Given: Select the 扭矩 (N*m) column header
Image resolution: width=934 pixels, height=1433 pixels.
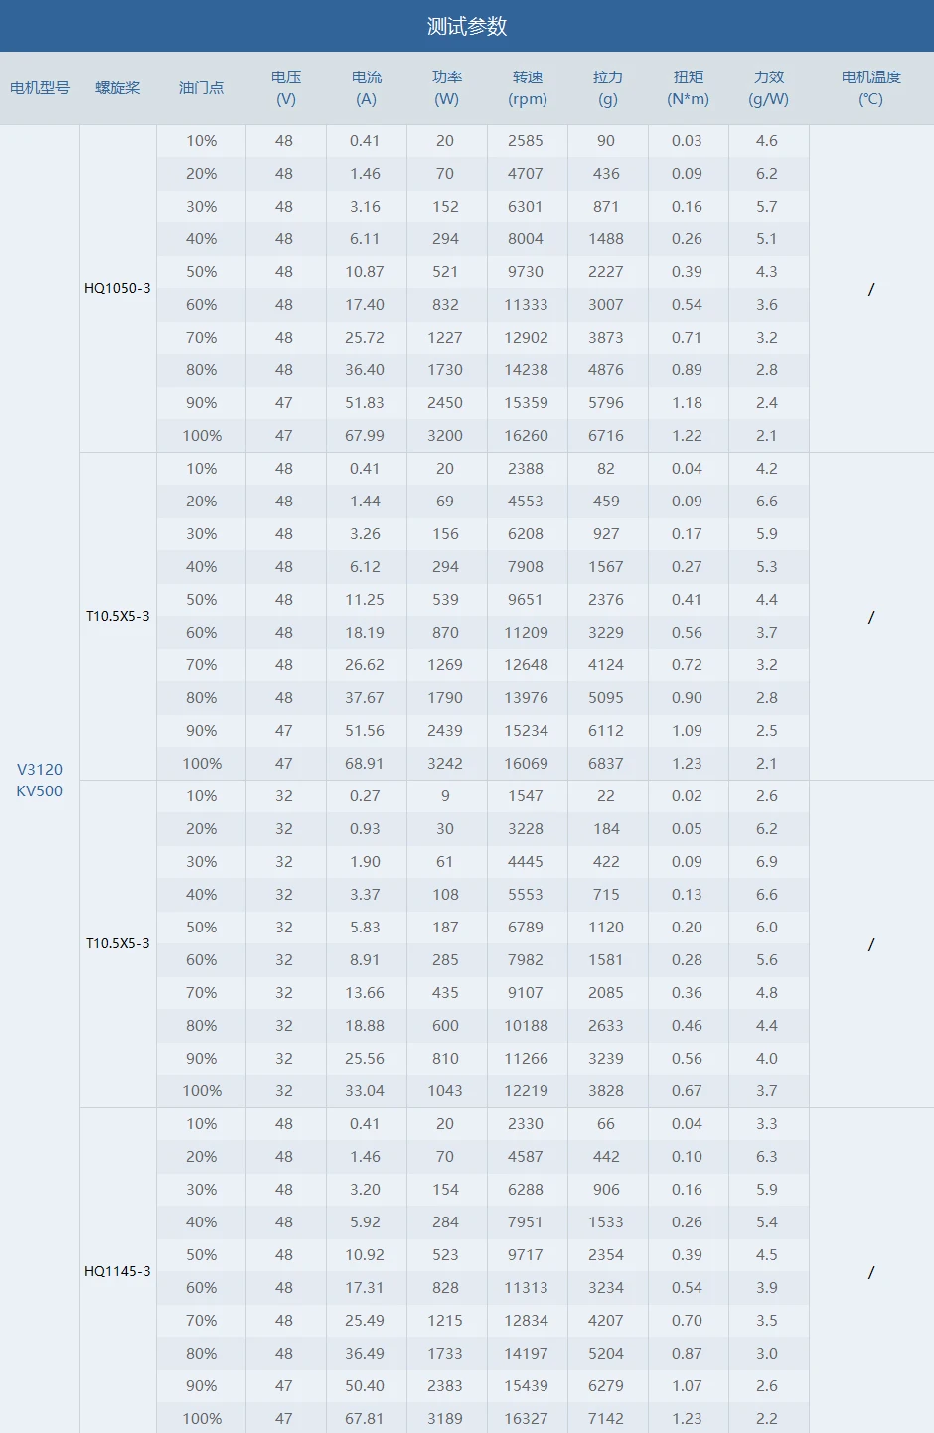Looking at the screenshot, I should click(x=689, y=88).
